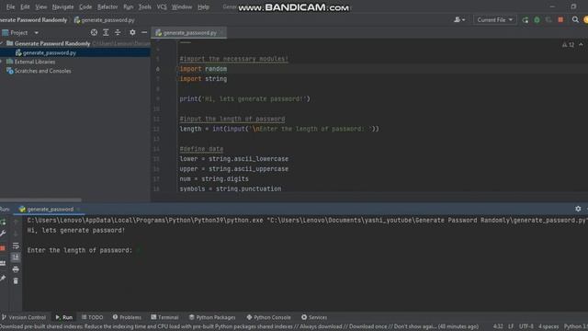Image resolution: width=588 pixels, height=331 pixels.
Task: Click the wrench icon in Run panel
Action: pyautogui.click(x=3, y=234)
